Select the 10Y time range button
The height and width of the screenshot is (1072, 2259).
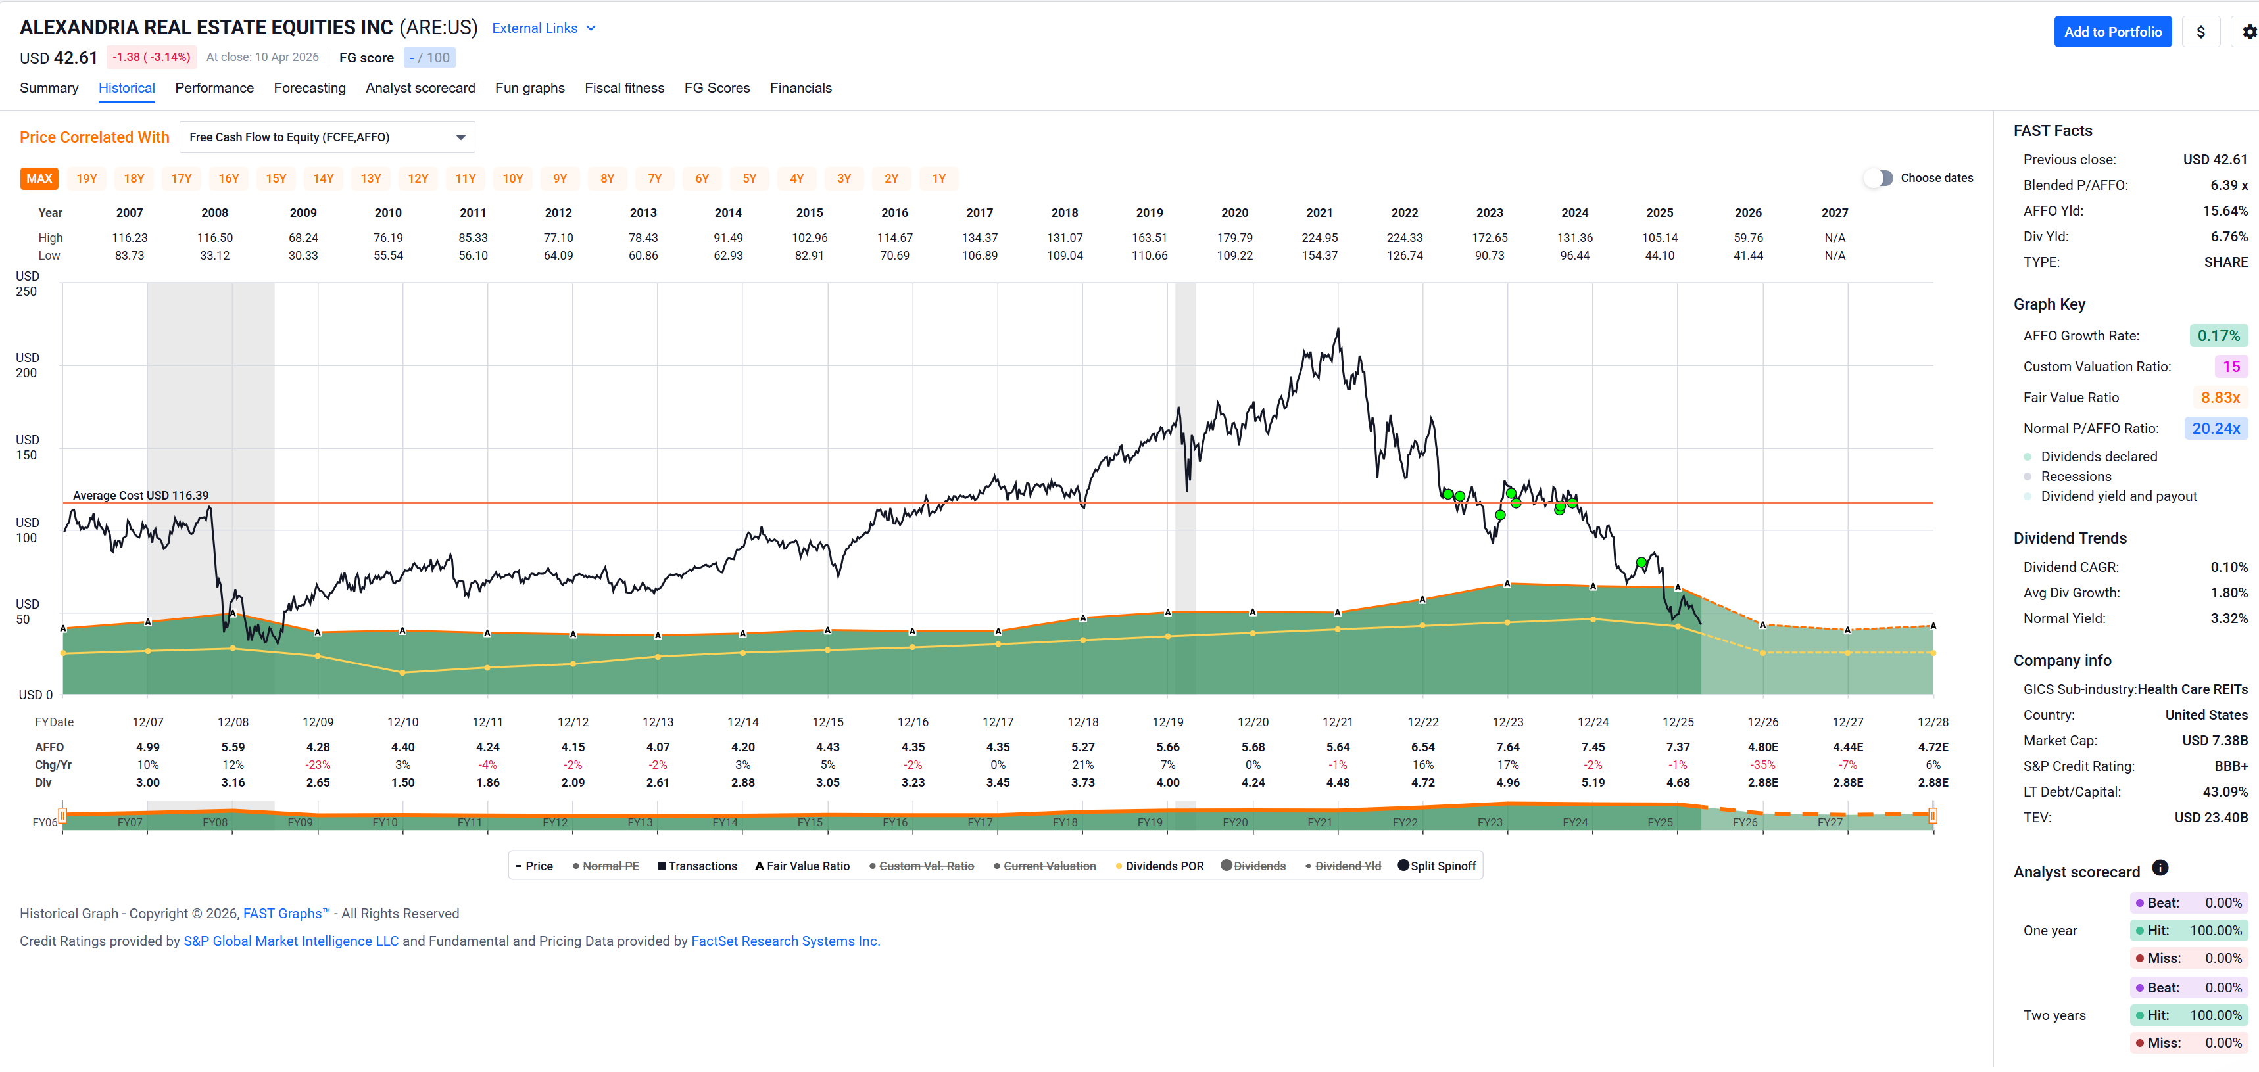click(513, 179)
